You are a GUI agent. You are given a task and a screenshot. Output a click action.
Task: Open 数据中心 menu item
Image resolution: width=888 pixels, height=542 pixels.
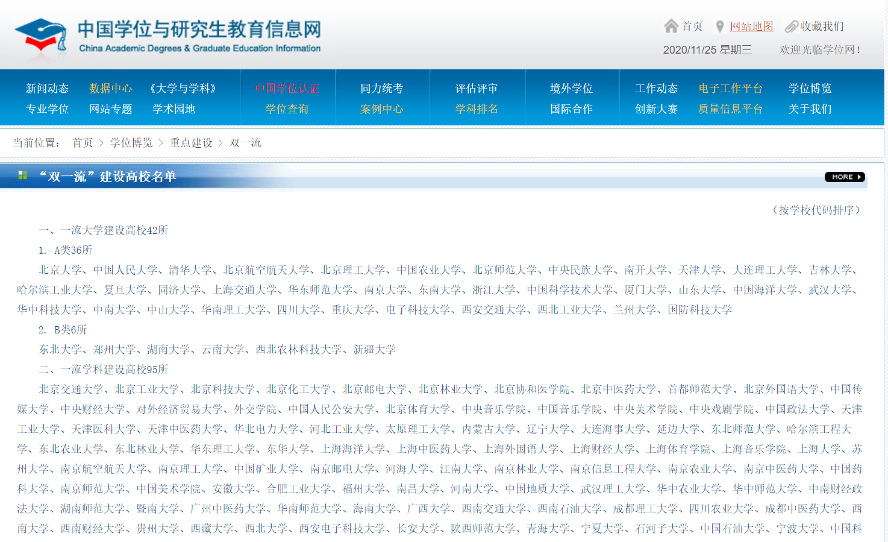[110, 89]
